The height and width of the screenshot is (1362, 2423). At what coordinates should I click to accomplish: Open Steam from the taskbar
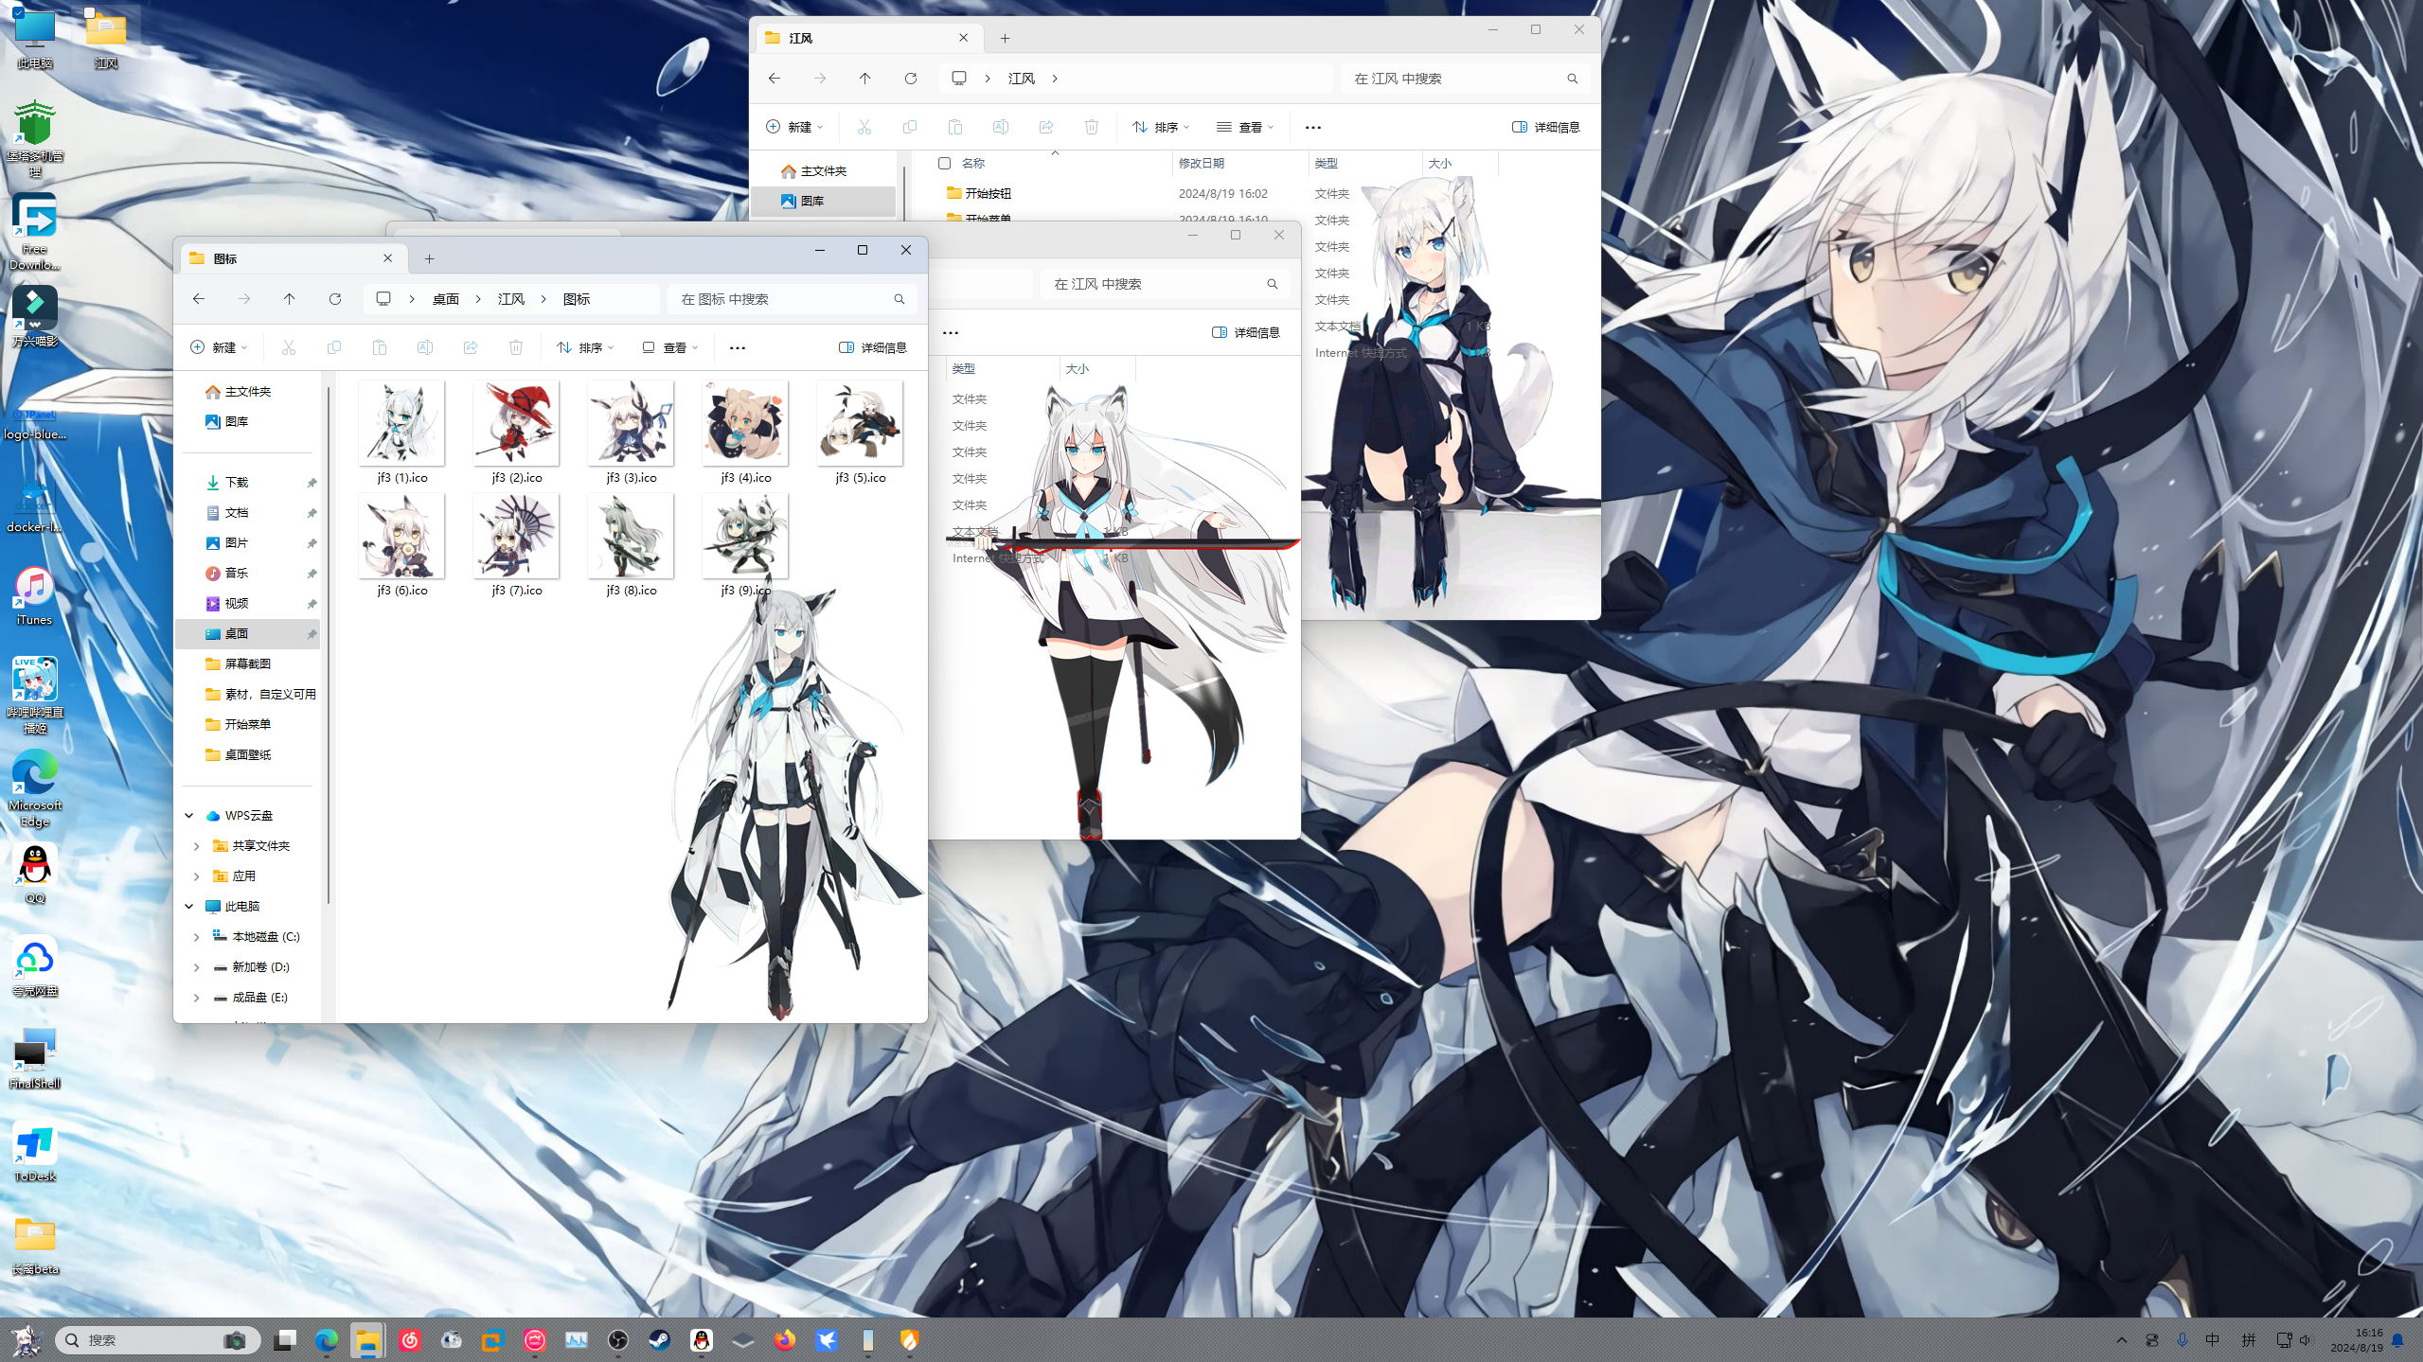[660, 1340]
